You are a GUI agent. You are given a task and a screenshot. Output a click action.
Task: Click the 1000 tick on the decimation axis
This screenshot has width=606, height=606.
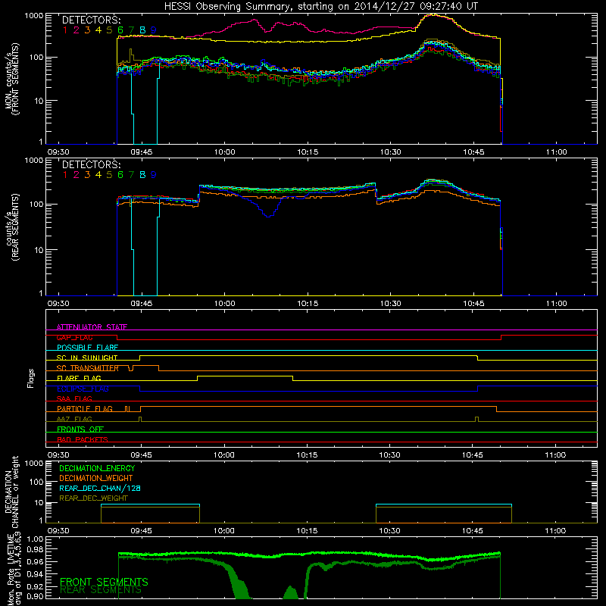pyautogui.click(x=34, y=464)
